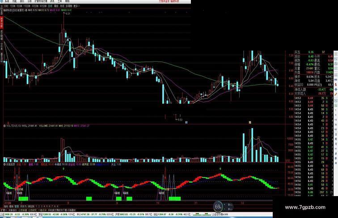The image size is (338, 218).
Task: Click the 净流入额 value row
Action: pyautogui.click(x=314, y=90)
